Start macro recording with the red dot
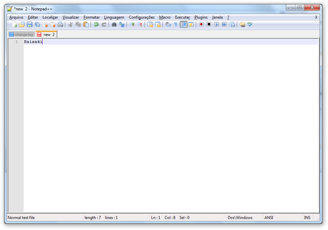Viewport: 328px width, 230px height. 201,25
